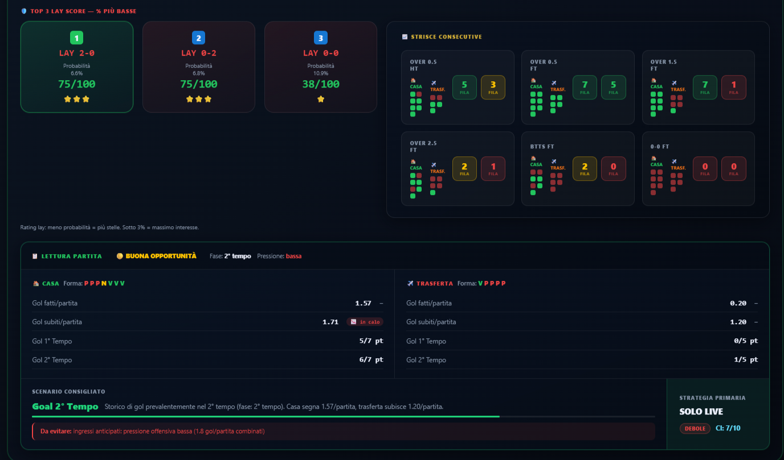This screenshot has height=460, width=784.
Task: Click the 'in calo' trend badge
Action: pos(365,322)
